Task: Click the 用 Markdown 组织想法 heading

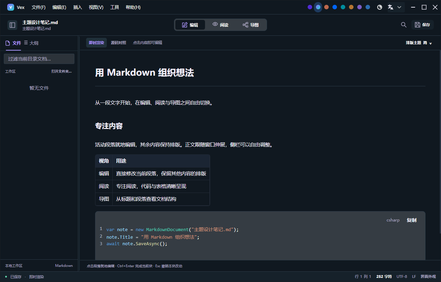Action: pyautogui.click(x=144, y=73)
